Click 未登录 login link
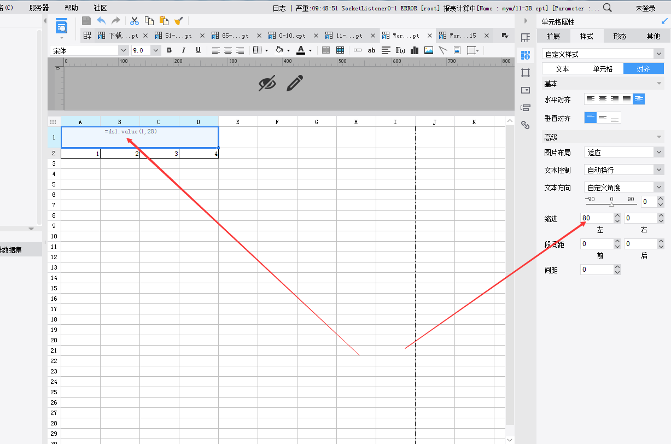The image size is (671, 444). (x=645, y=8)
